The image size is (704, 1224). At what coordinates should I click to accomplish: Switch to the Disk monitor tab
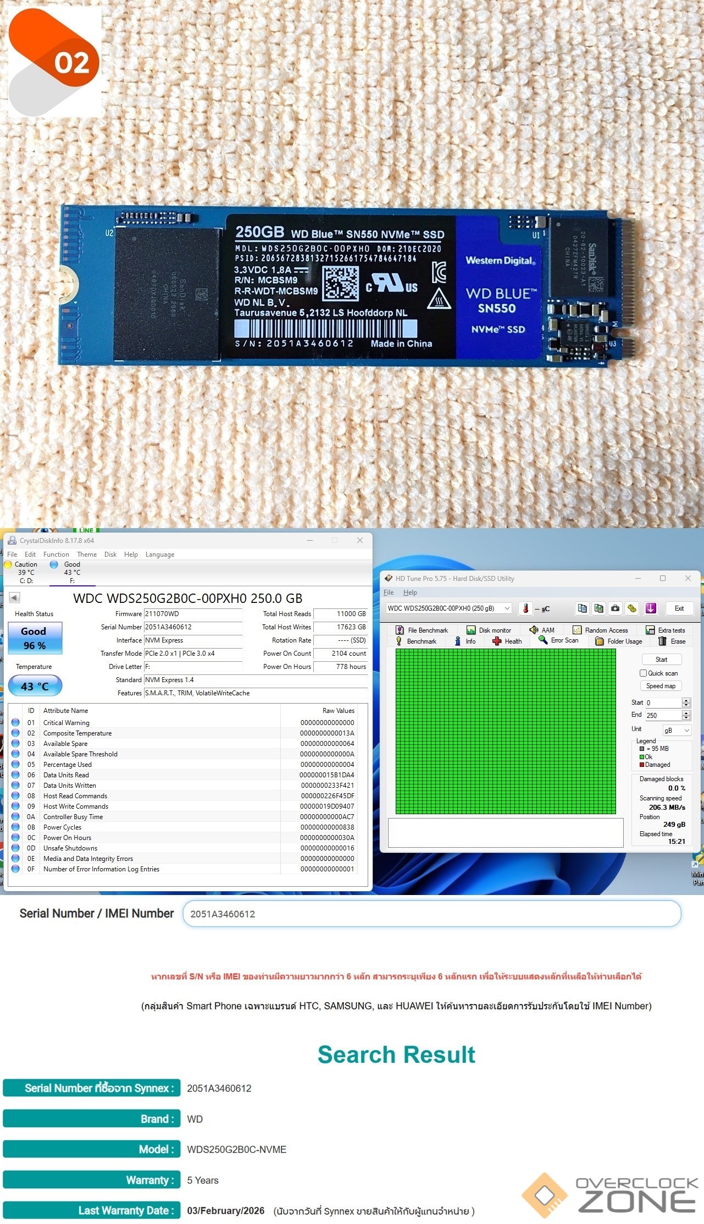(489, 630)
